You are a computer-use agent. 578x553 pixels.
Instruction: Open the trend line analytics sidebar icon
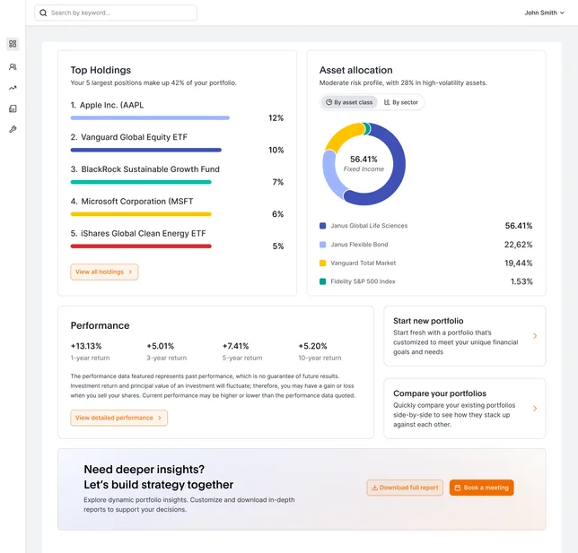[13, 88]
